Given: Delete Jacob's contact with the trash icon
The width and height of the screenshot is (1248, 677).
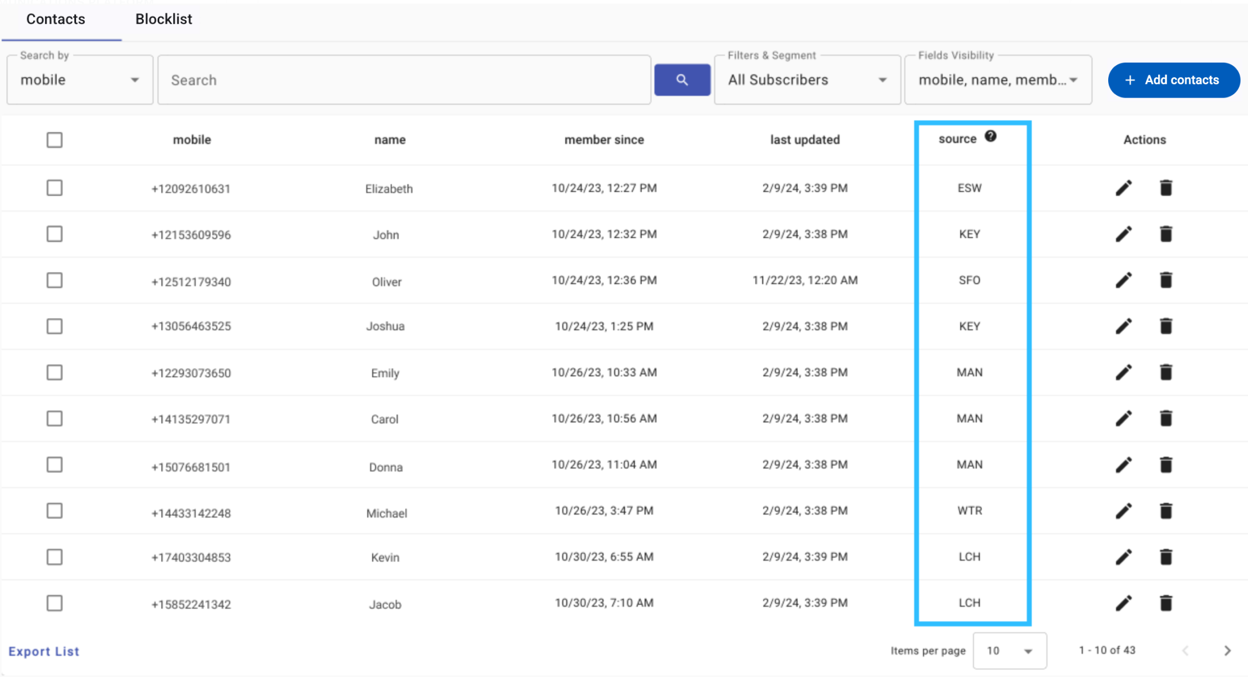Looking at the screenshot, I should pos(1166,603).
